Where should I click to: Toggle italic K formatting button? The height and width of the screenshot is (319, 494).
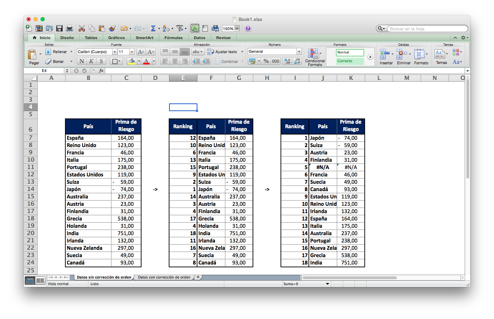[x=91, y=61]
